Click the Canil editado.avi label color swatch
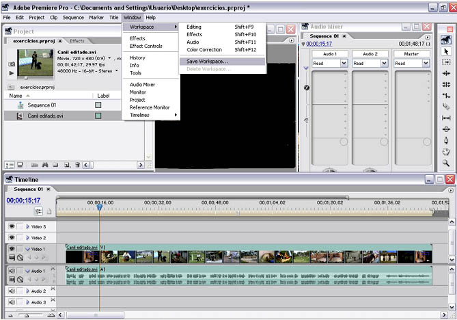The width and height of the screenshot is (457, 320). 98,116
